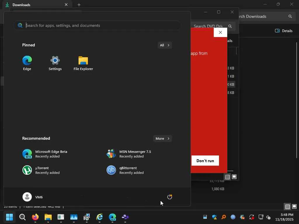Click the MSN Messenger tray icon

[x=242, y=217]
